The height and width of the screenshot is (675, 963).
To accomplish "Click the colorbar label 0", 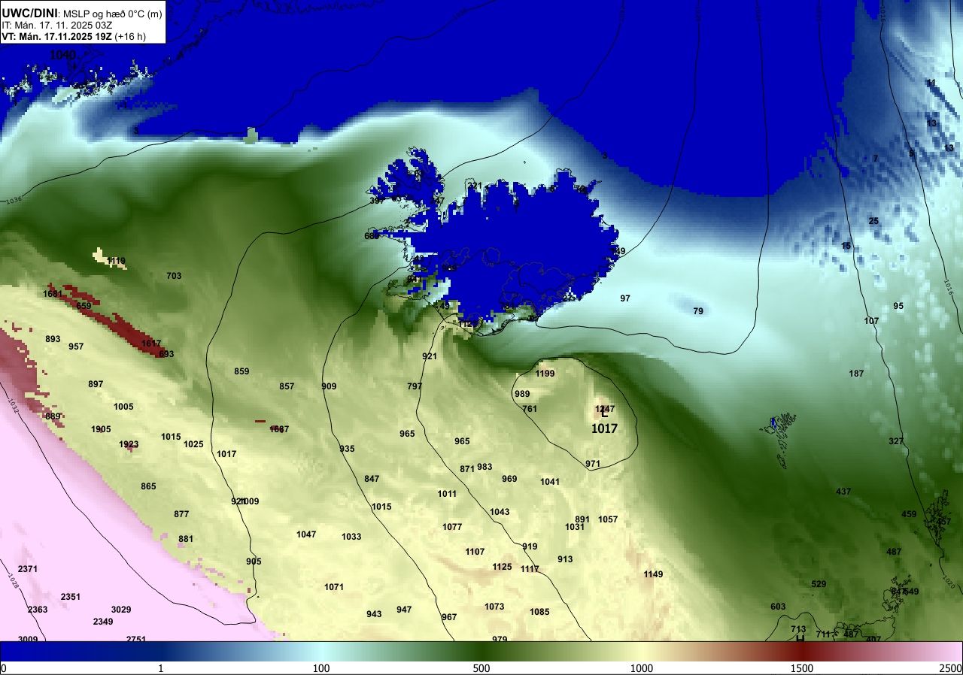I will (4, 668).
